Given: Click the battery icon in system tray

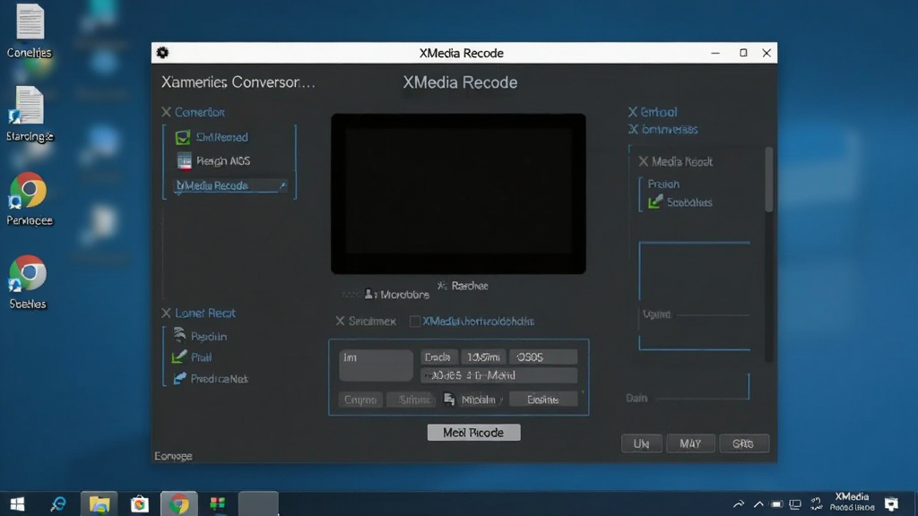Looking at the screenshot, I should click(777, 504).
